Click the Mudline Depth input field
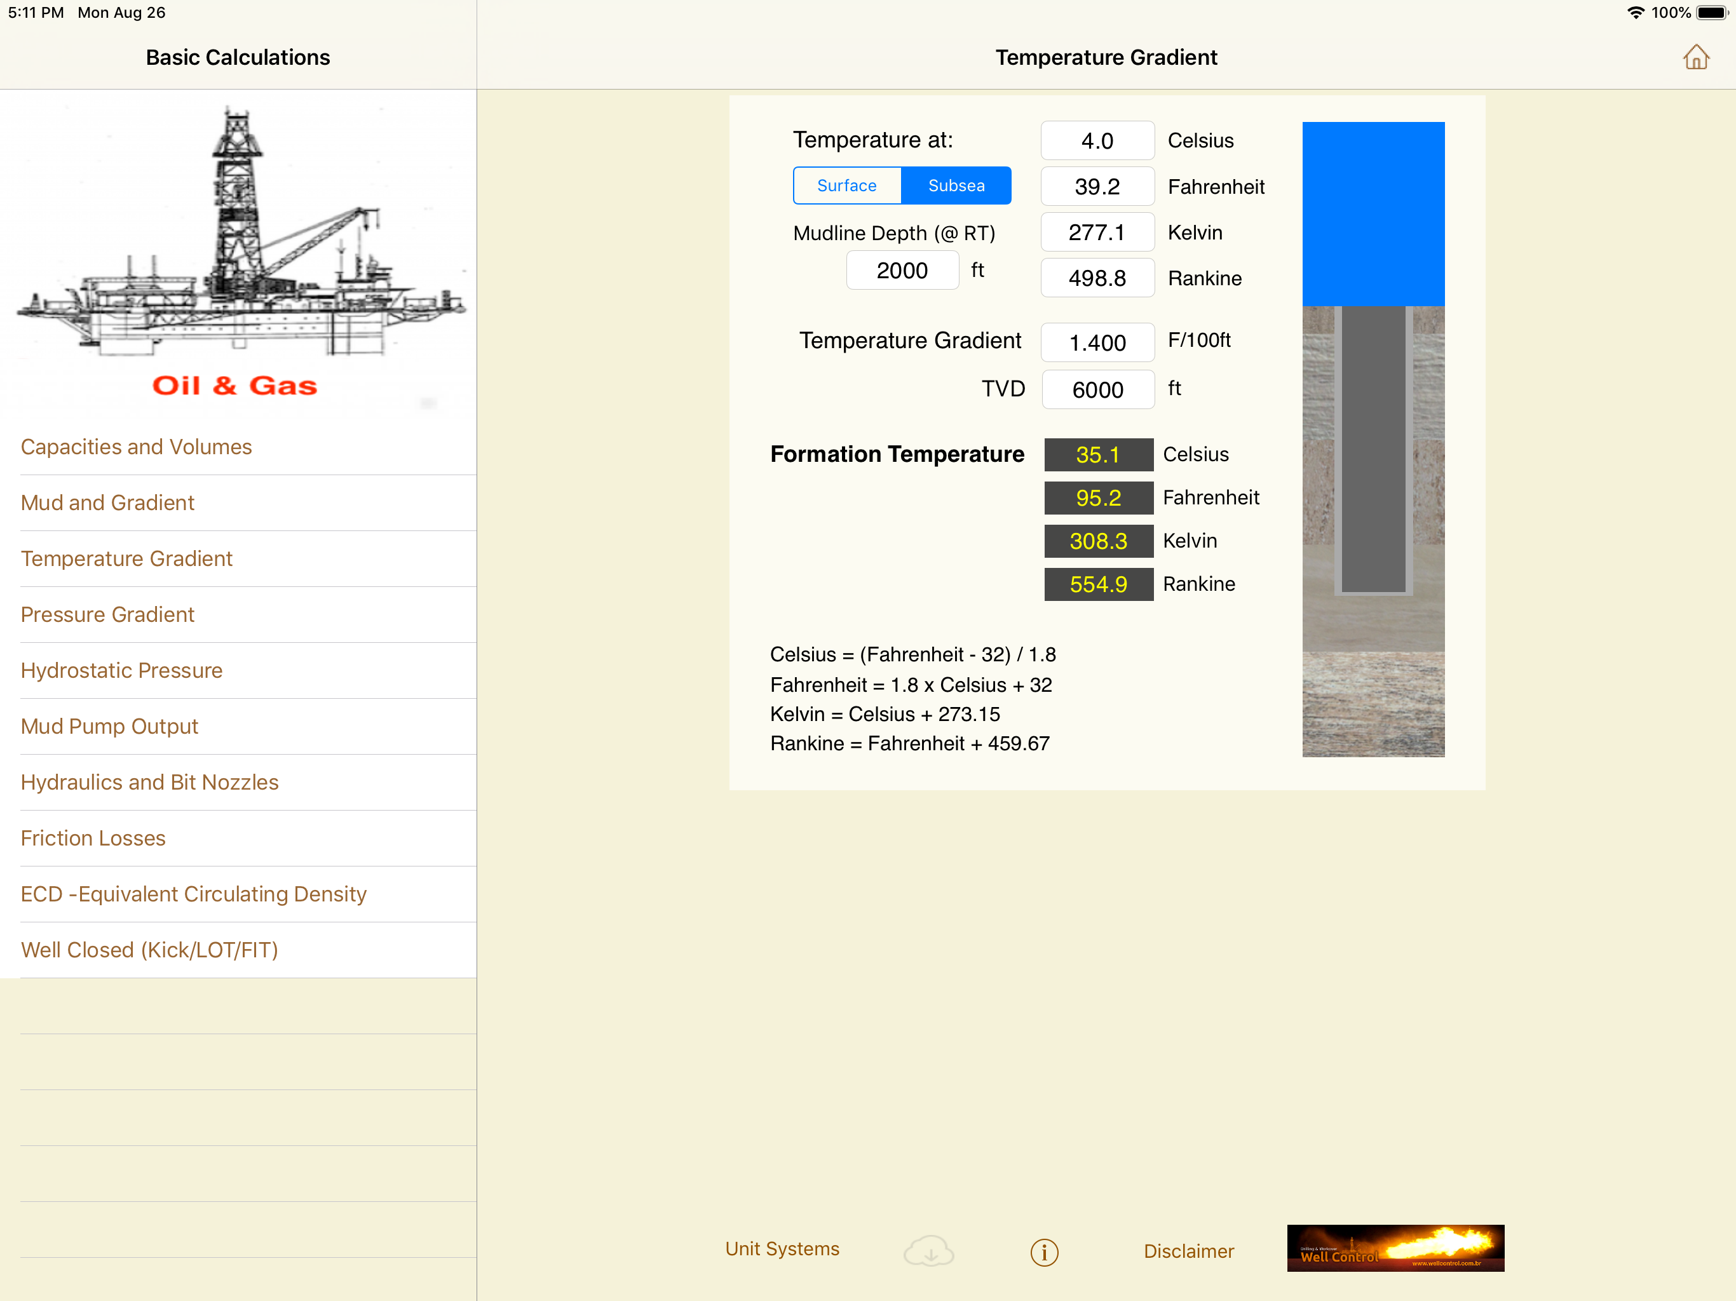The image size is (1736, 1301). pos(902,271)
